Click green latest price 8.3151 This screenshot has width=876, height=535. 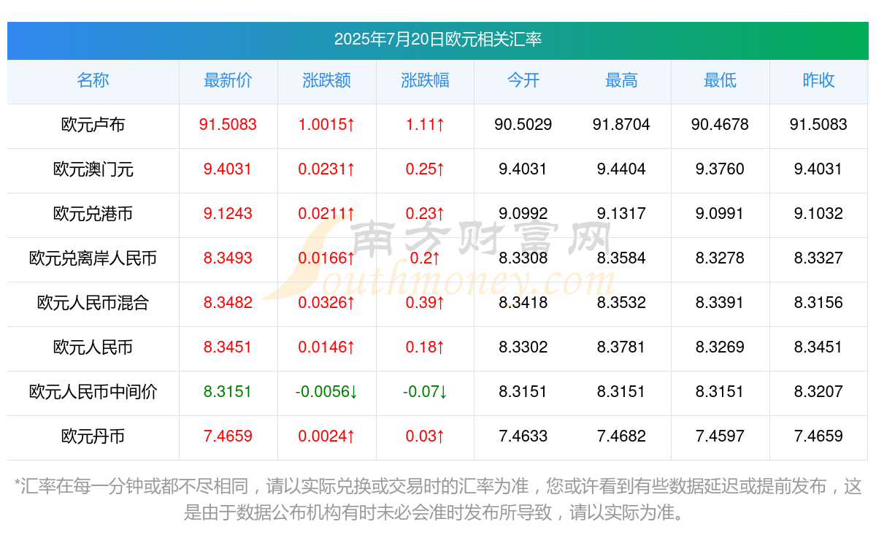[x=228, y=392]
